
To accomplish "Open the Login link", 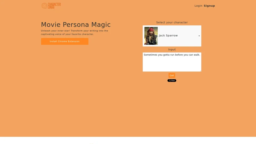I will pyautogui.click(x=198, y=6).
